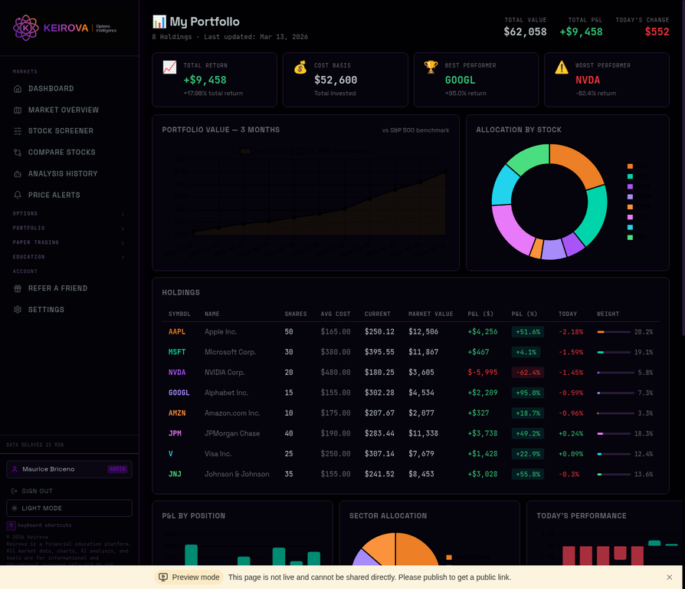The image size is (685, 589).
Task: Click the Light Mode sun icon
Action: tap(15, 508)
